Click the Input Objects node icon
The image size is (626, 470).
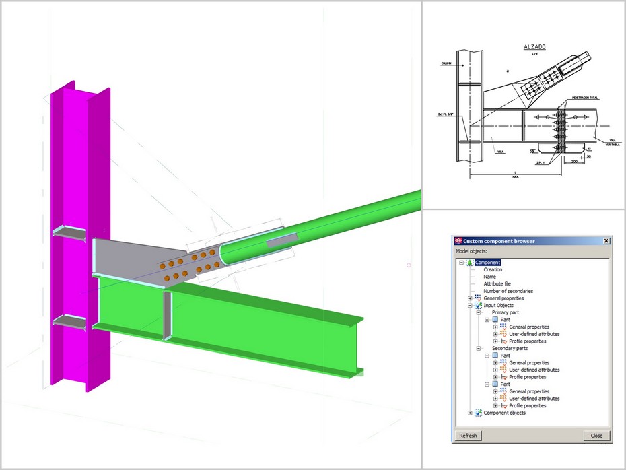[x=478, y=305]
